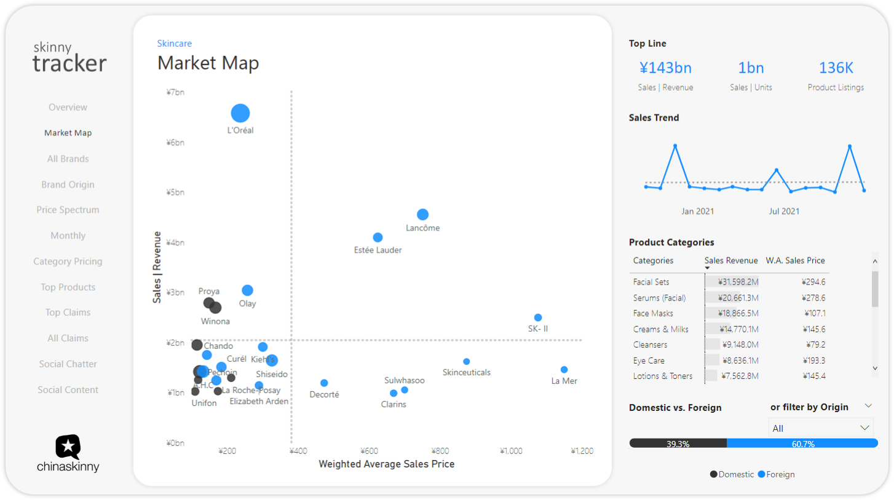This screenshot has width=894, height=500.
Task: Click the SK-II bubble
Action: (x=538, y=318)
